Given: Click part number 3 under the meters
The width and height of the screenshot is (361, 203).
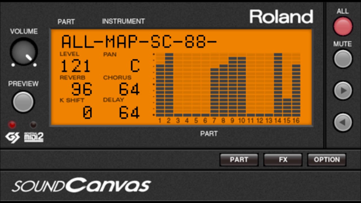Looking at the screenshot, I should [178, 121].
